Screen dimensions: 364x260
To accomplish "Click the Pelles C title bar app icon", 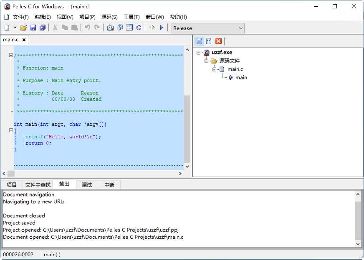I will tap(7, 7).
